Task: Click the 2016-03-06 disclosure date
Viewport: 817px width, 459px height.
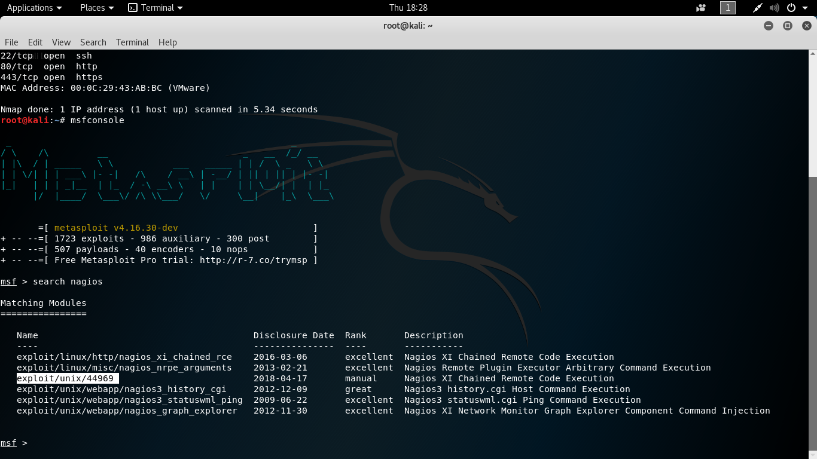Action: tap(281, 357)
